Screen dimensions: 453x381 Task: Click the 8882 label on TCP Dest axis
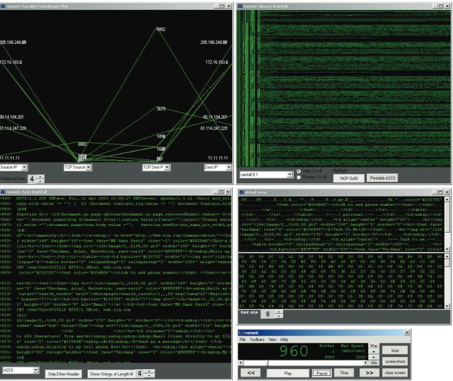click(x=161, y=29)
